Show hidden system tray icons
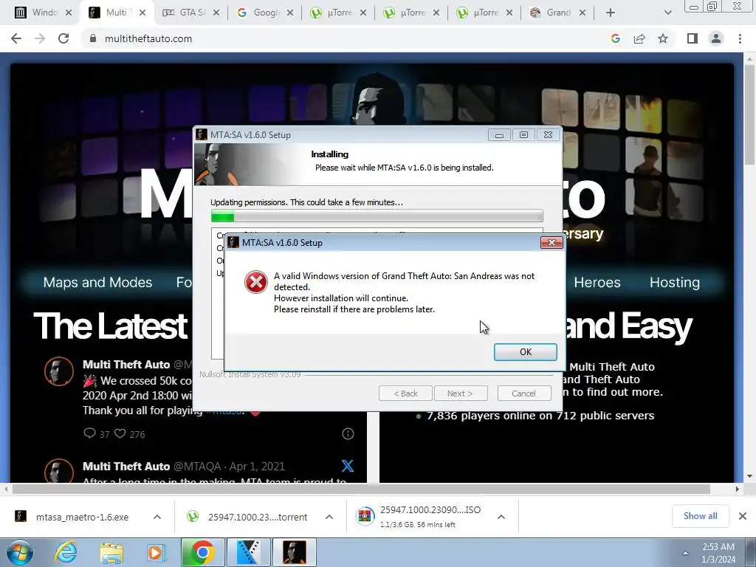 (685, 553)
